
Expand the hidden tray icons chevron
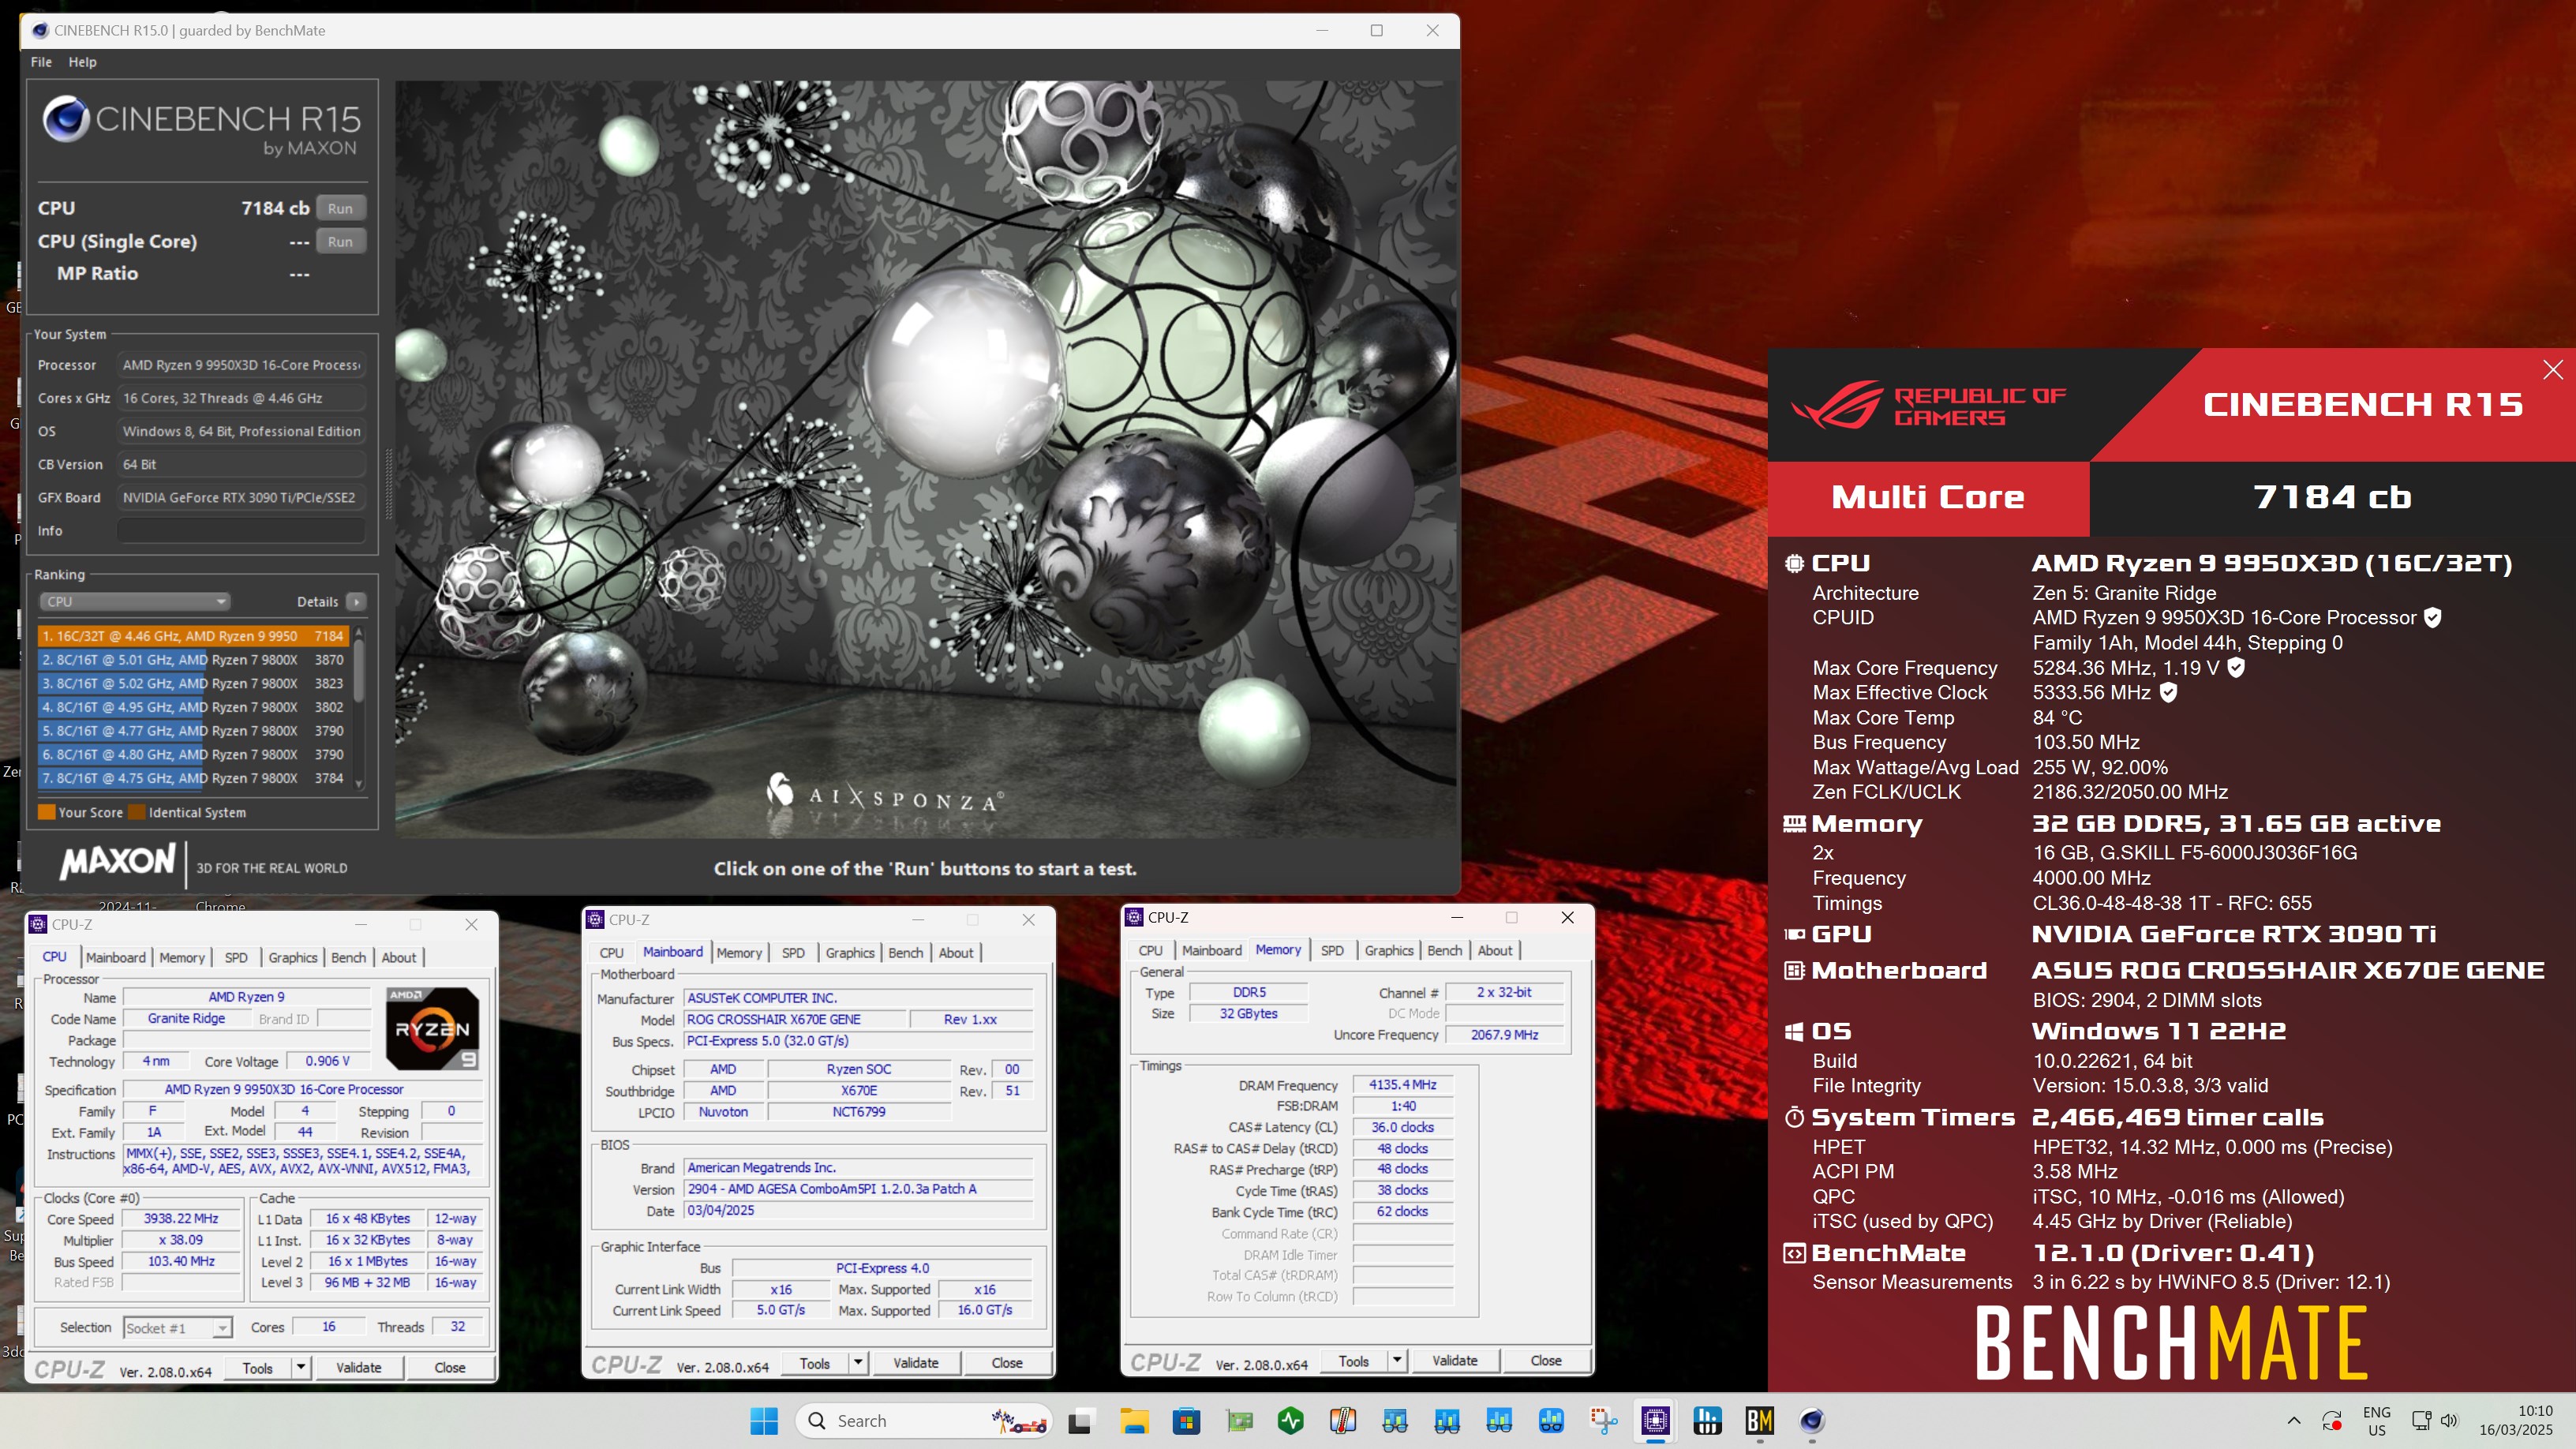coord(2294,1420)
